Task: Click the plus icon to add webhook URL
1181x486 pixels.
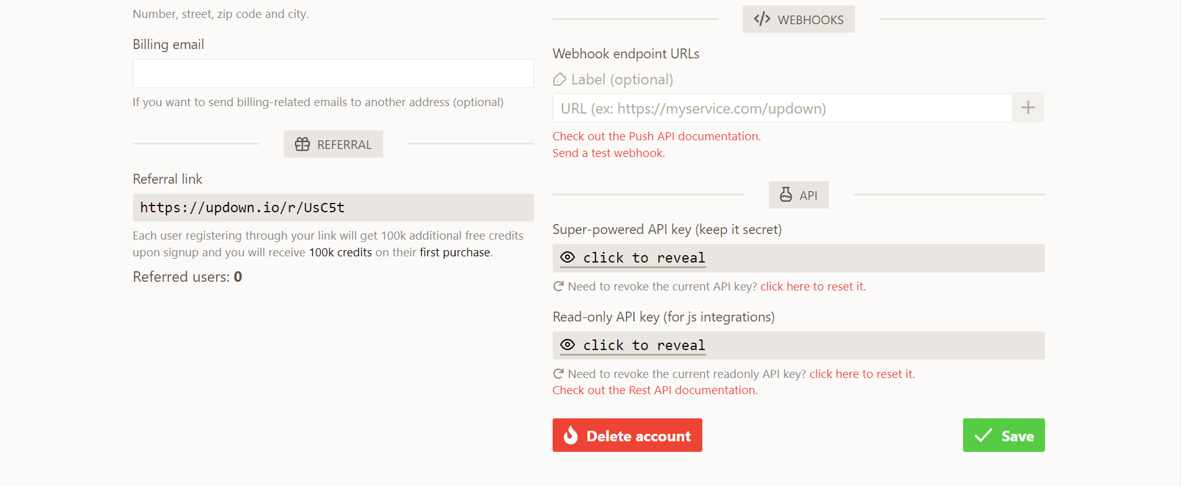Action: [x=1028, y=108]
